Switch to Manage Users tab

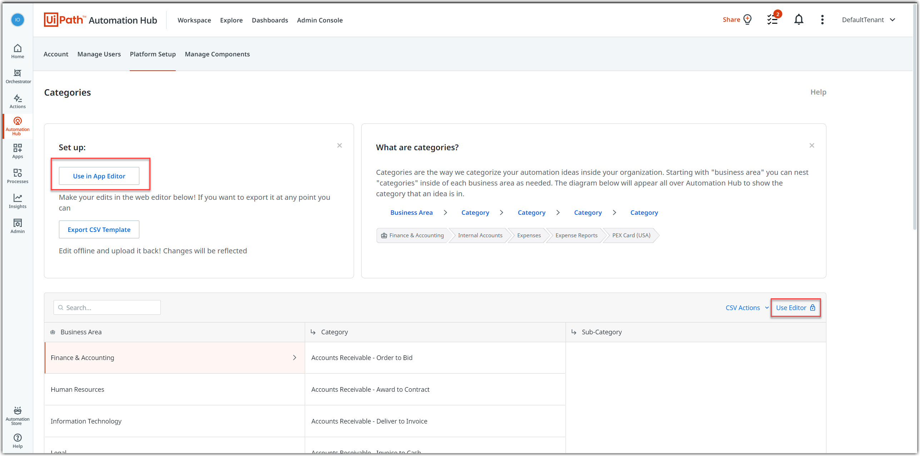tap(99, 54)
